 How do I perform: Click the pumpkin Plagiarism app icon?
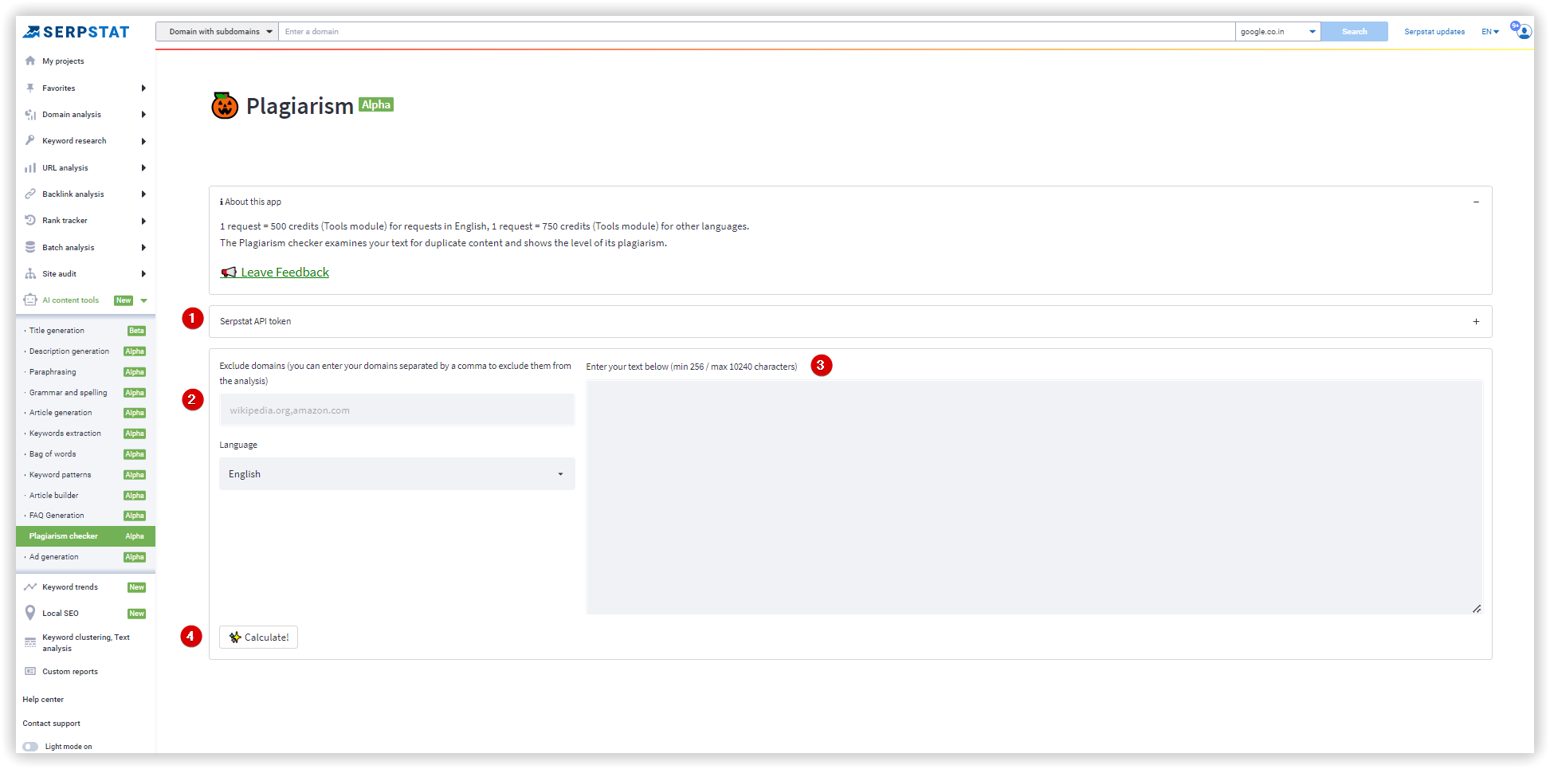(225, 105)
